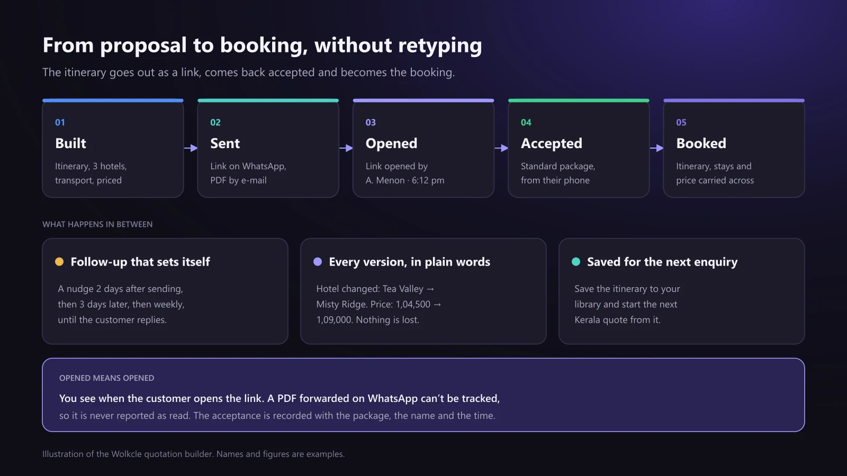Select the heading "Every version, in plain words"
Screen dimensions: 847x476
tap(410, 262)
